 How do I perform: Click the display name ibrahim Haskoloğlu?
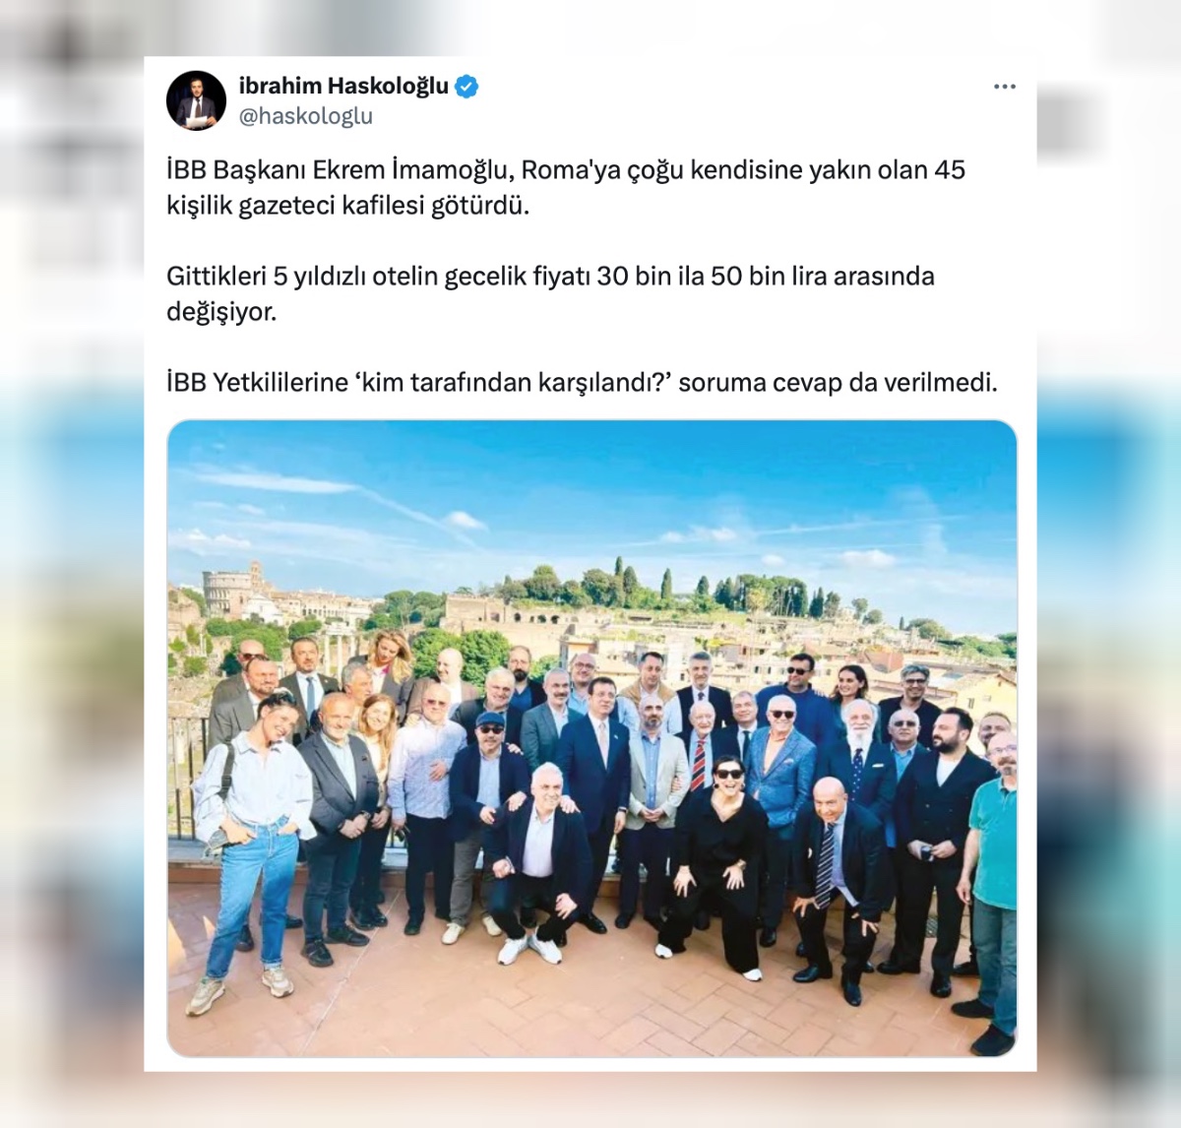343,86
